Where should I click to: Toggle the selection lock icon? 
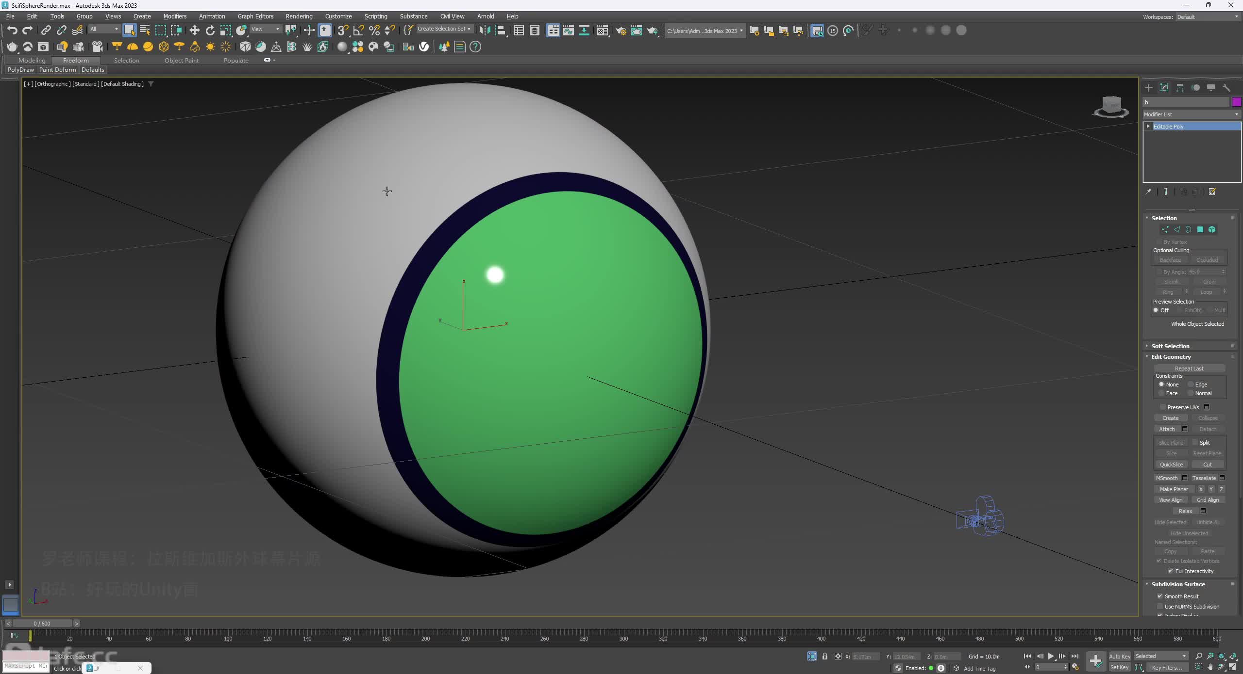825,656
